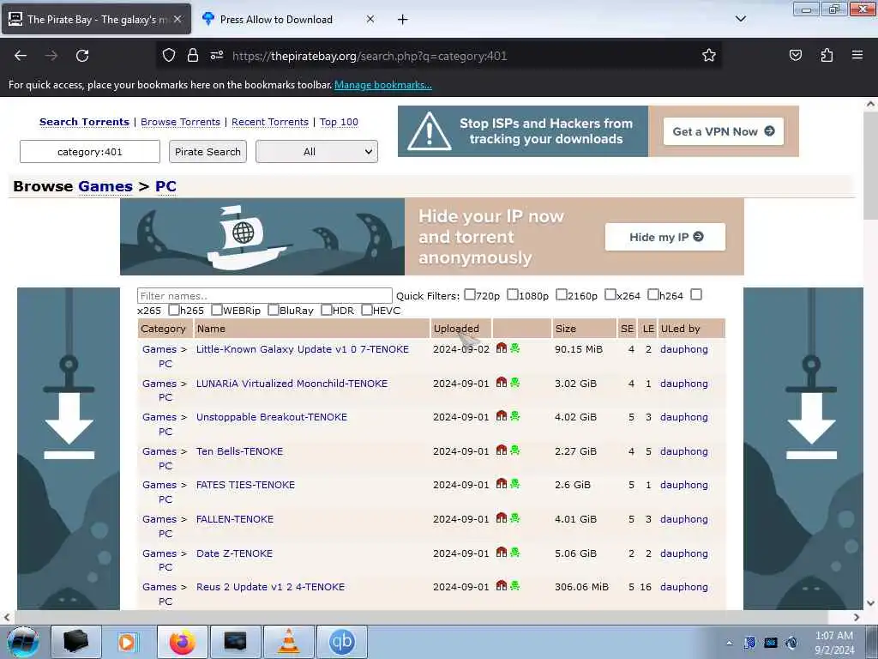This screenshot has width=878, height=659.
Task: Open Browse Torrents navigation link
Action: pyautogui.click(x=180, y=122)
